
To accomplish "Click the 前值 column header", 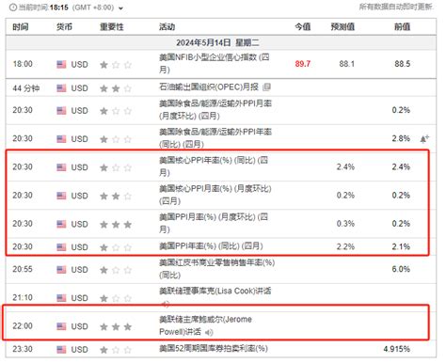I will (402, 27).
